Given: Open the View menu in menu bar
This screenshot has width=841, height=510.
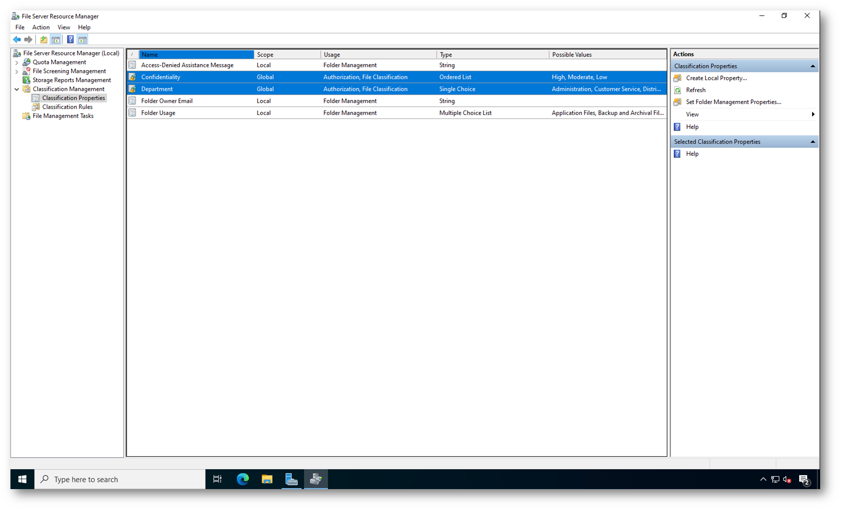Looking at the screenshot, I should (64, 27).
